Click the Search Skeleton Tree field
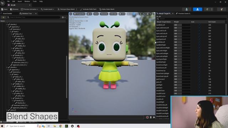Viewport: 228px width, 128px height. (33, 17)
